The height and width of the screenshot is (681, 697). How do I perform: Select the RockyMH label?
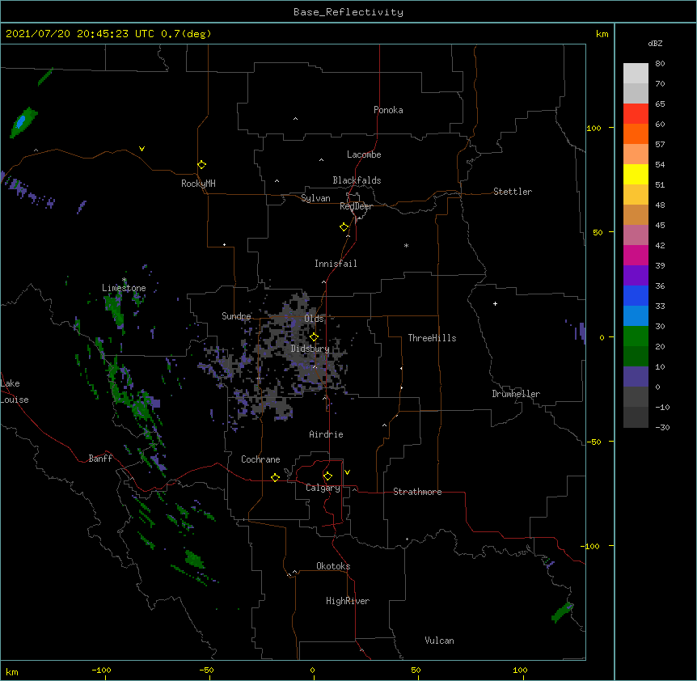[x=198, y=184]
